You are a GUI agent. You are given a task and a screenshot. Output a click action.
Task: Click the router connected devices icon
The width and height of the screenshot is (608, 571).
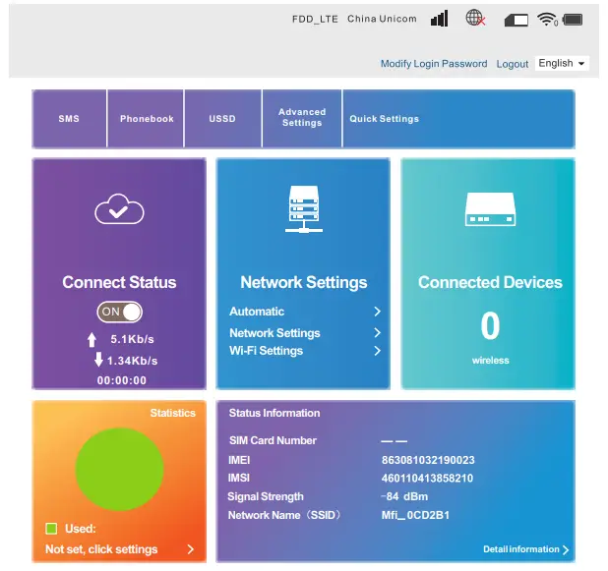[490, 209]
